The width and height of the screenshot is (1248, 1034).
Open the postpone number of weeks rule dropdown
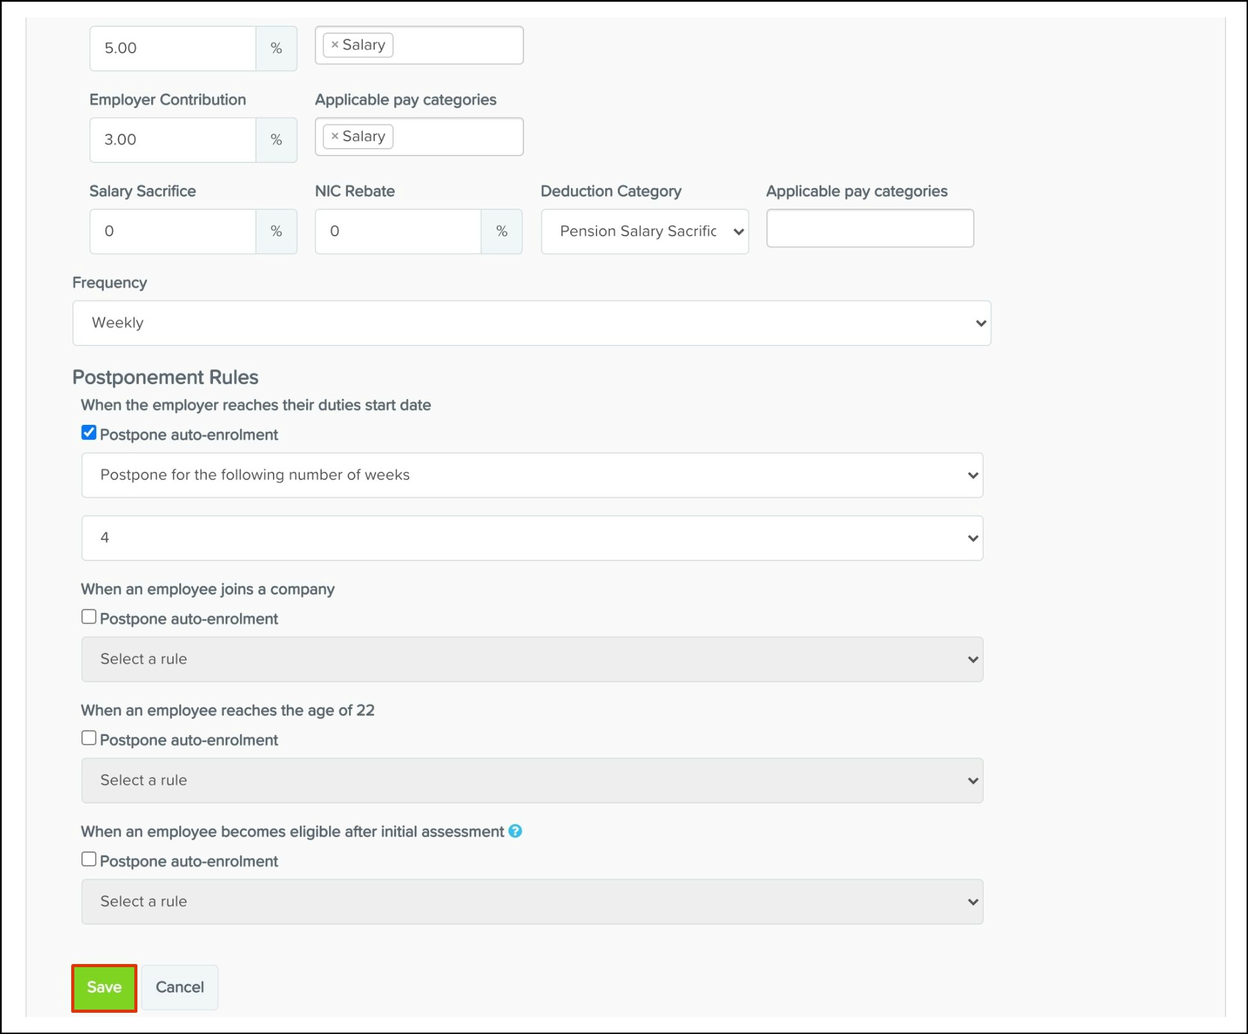click(532, 475)
